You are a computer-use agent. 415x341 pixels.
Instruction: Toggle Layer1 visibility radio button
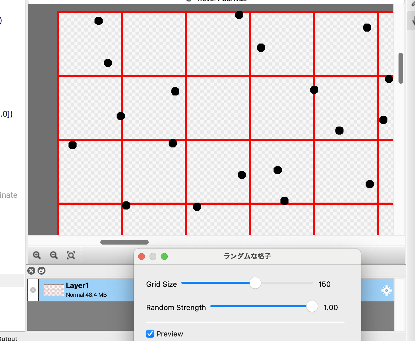tap(33, 290)
